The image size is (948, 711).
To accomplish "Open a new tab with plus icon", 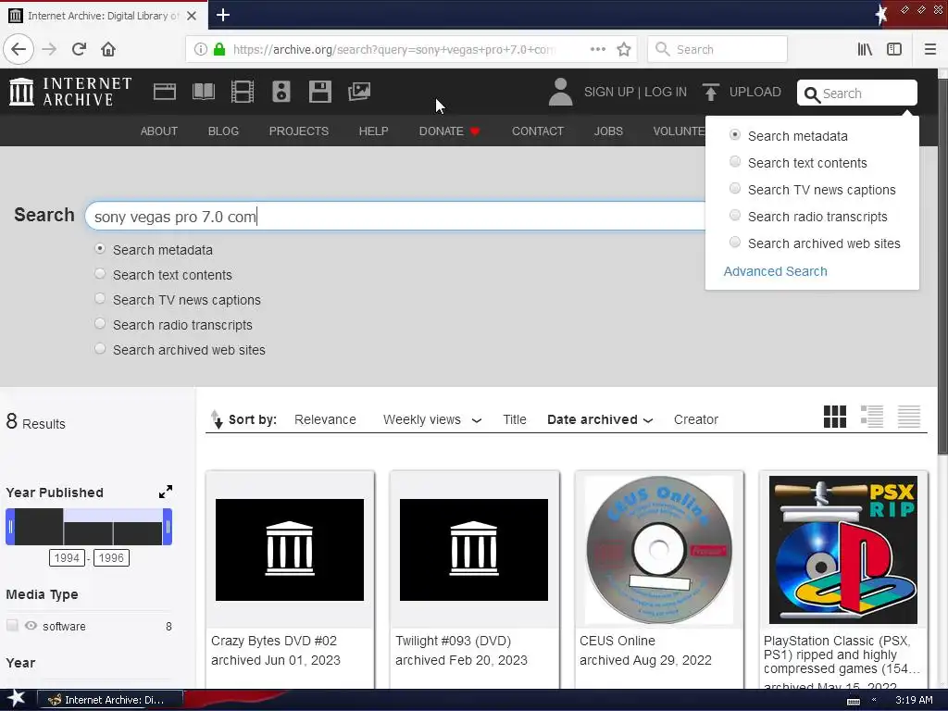I will (x=223, y=15).
